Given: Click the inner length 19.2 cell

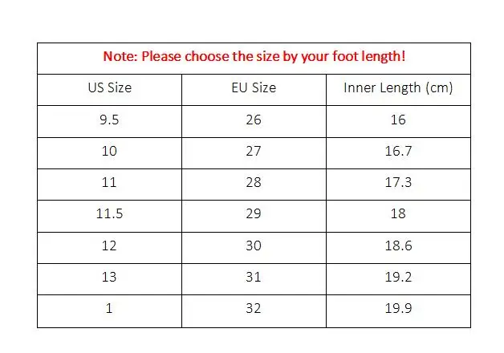Looking at the screenshot, I should click(x=398, y=277).
